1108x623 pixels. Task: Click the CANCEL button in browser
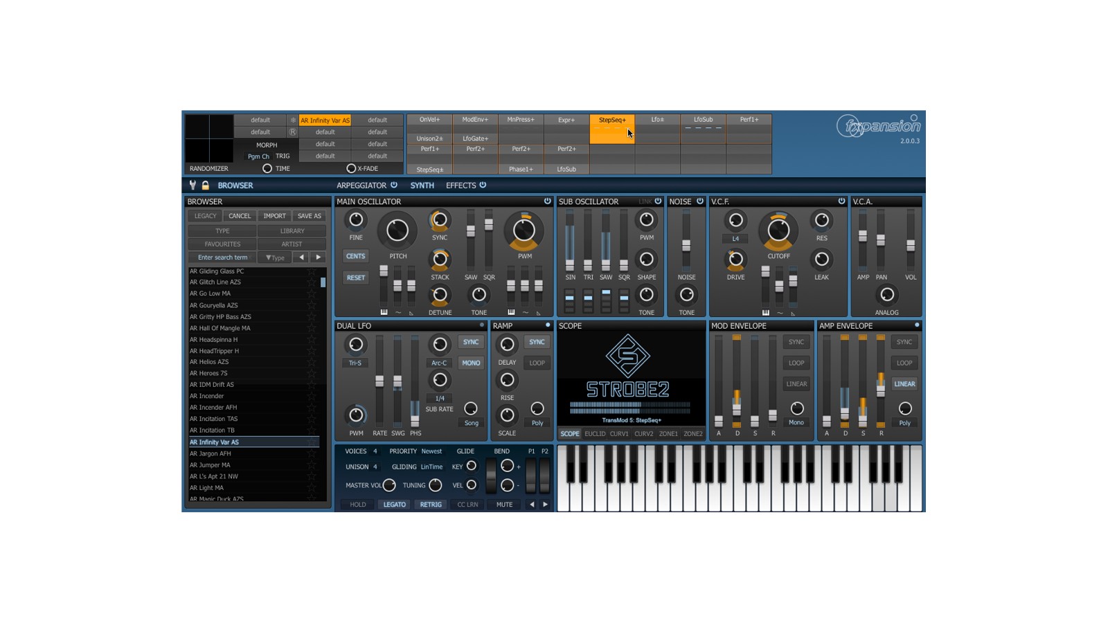pos(240,216)
